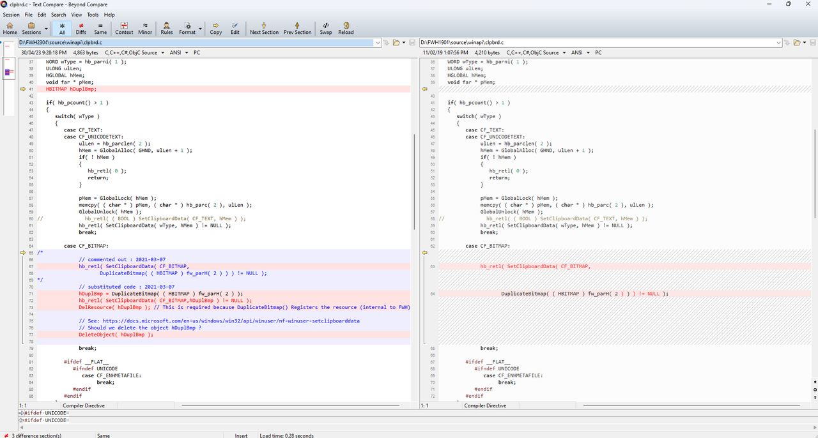Click left line 'HBITMAP hDuplBmp;'
The width and height of the screenshot is (818, 438).
71,89
